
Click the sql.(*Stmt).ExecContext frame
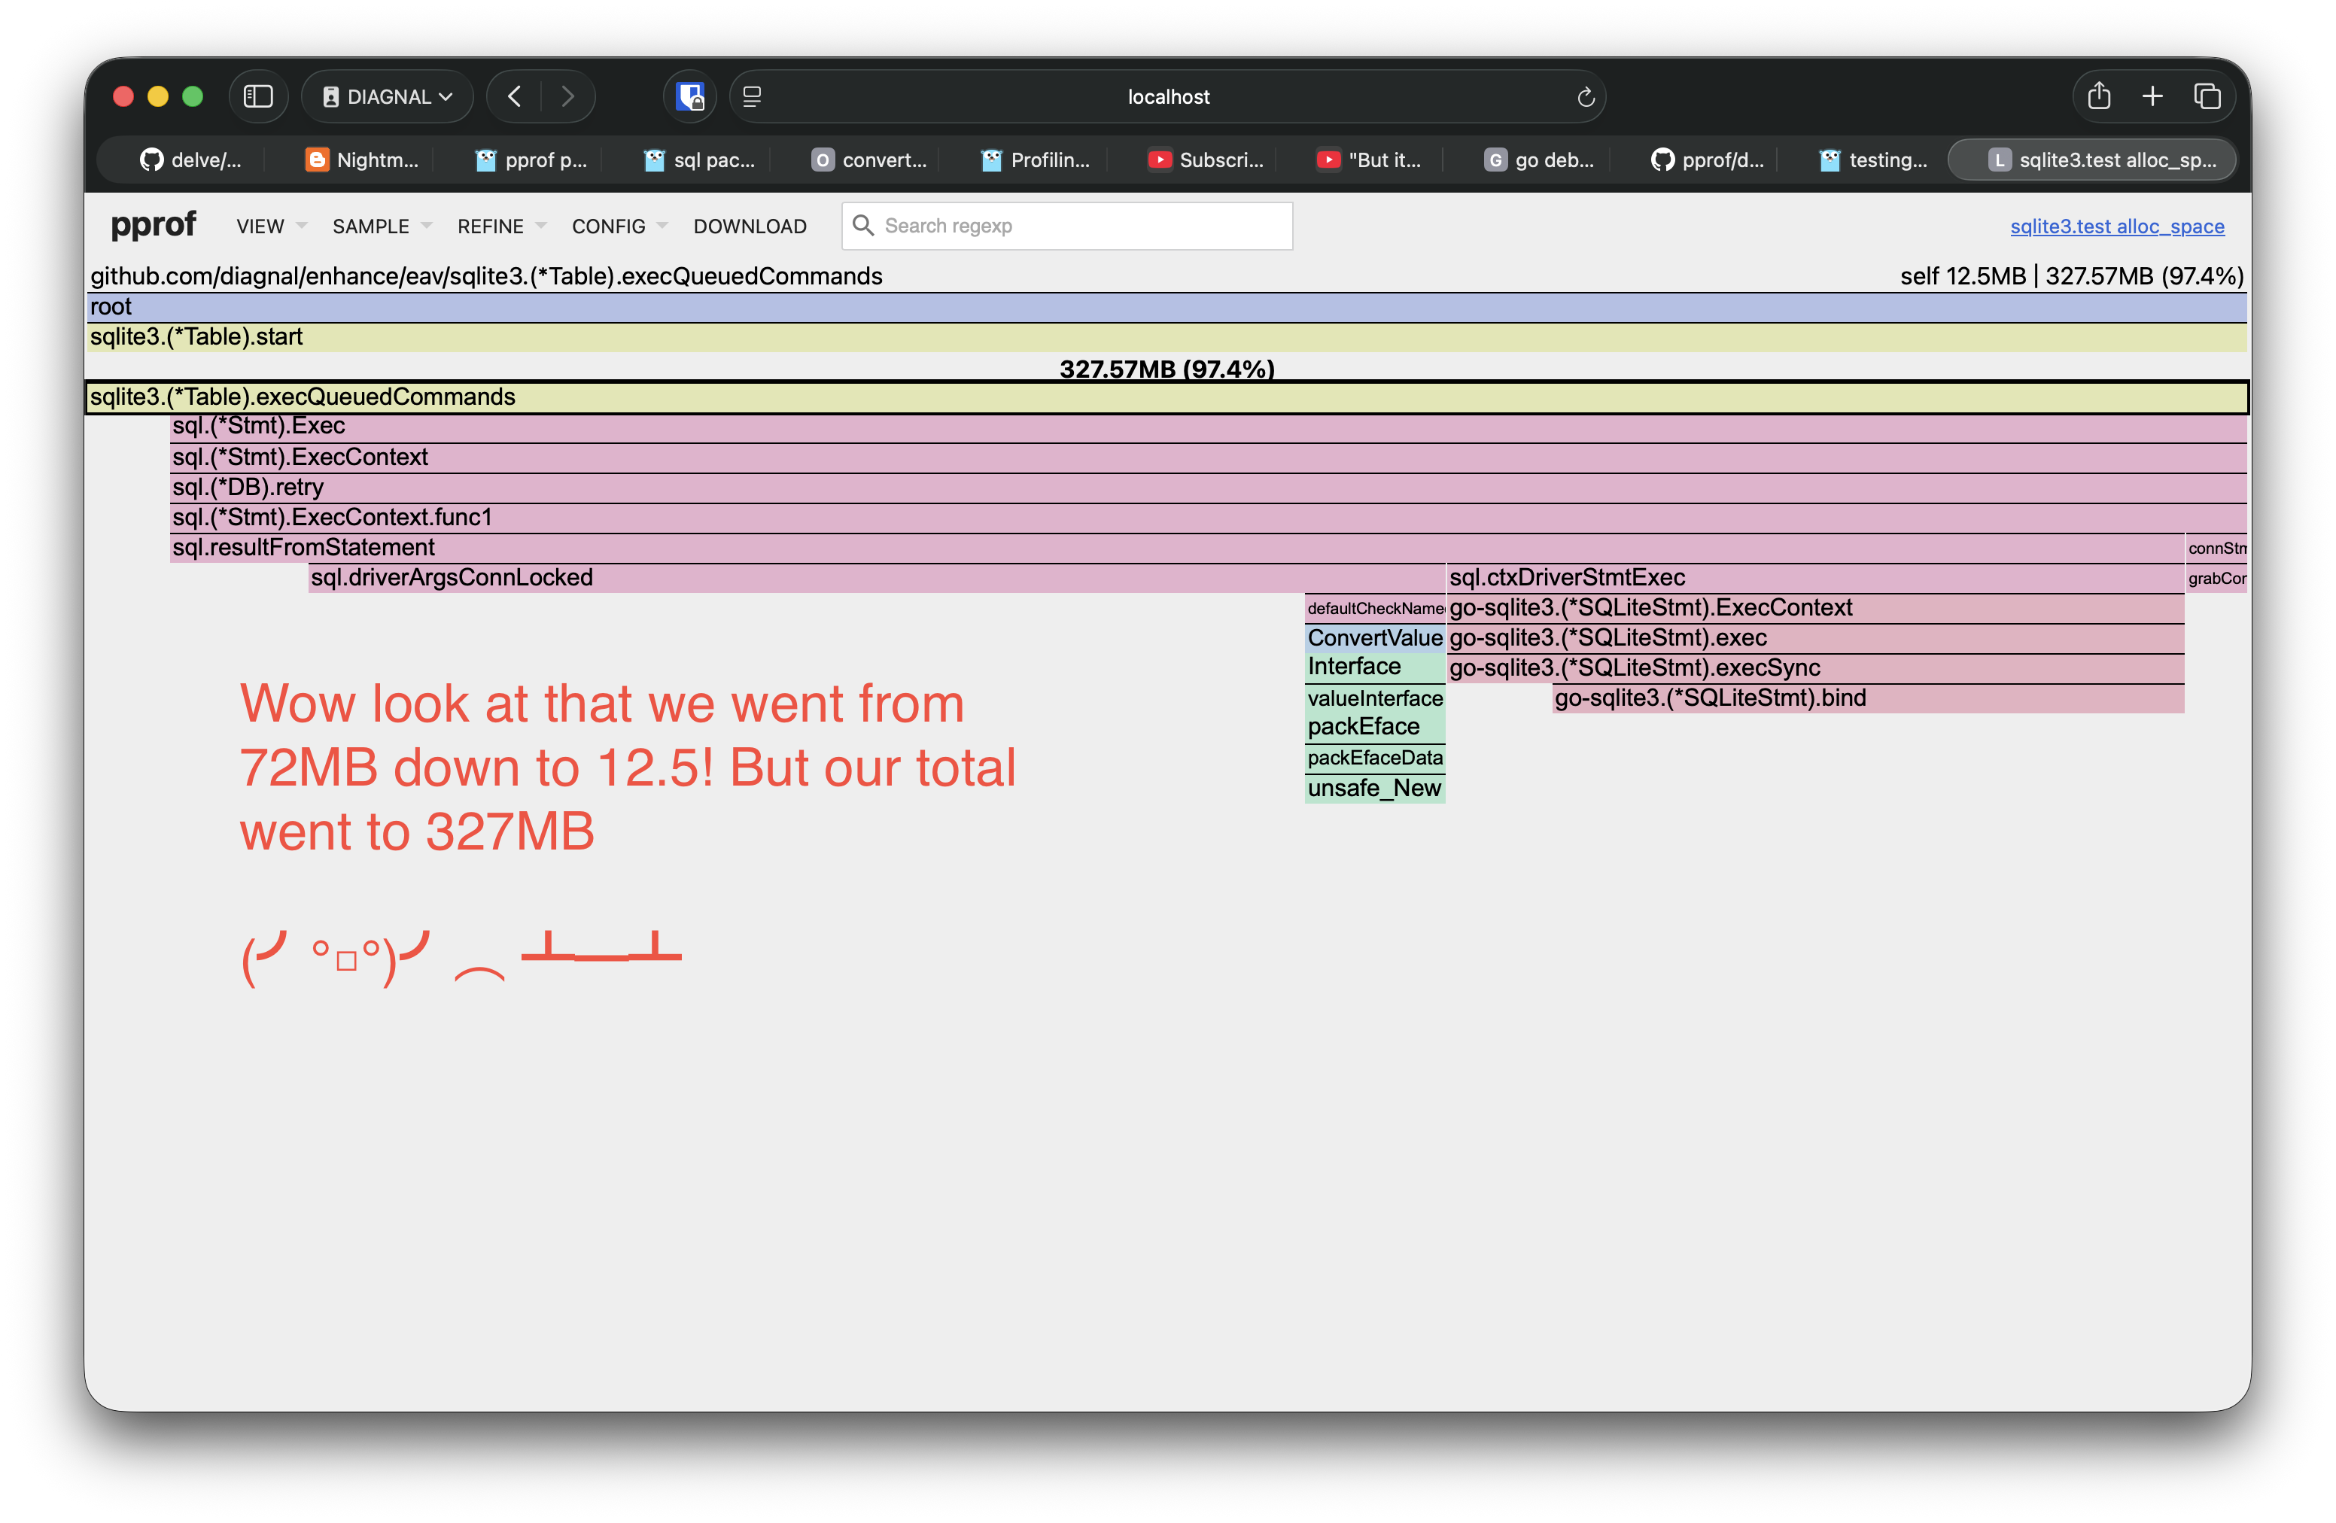click(1208, 458)
